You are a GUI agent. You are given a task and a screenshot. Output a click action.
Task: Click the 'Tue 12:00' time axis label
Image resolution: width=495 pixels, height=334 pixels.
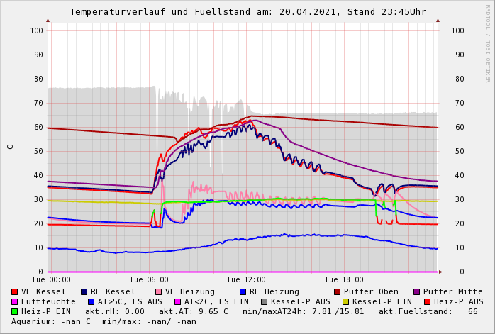click(246, 280)
